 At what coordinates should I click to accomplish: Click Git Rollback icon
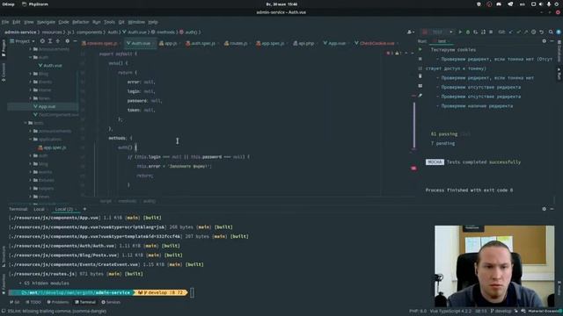tap(542, 32)
